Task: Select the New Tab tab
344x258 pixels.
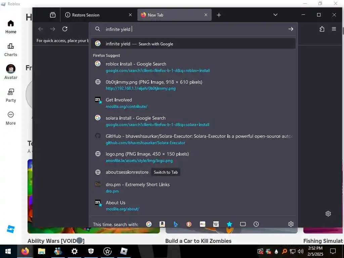Action: [174, 15]
